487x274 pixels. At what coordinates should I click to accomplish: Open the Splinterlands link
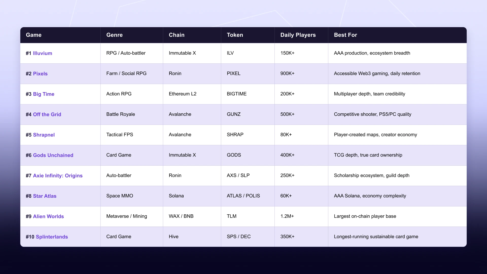point(52,237)
